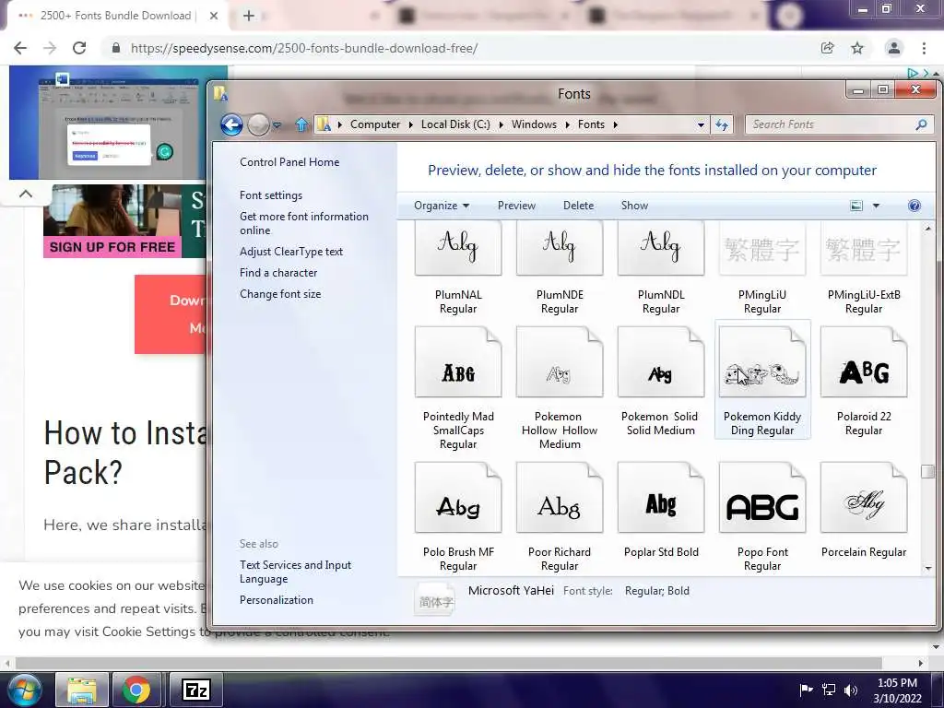Click the Chrome address bar URL
This screenshot has height=708, width=944.
click(x=304, y=48)
